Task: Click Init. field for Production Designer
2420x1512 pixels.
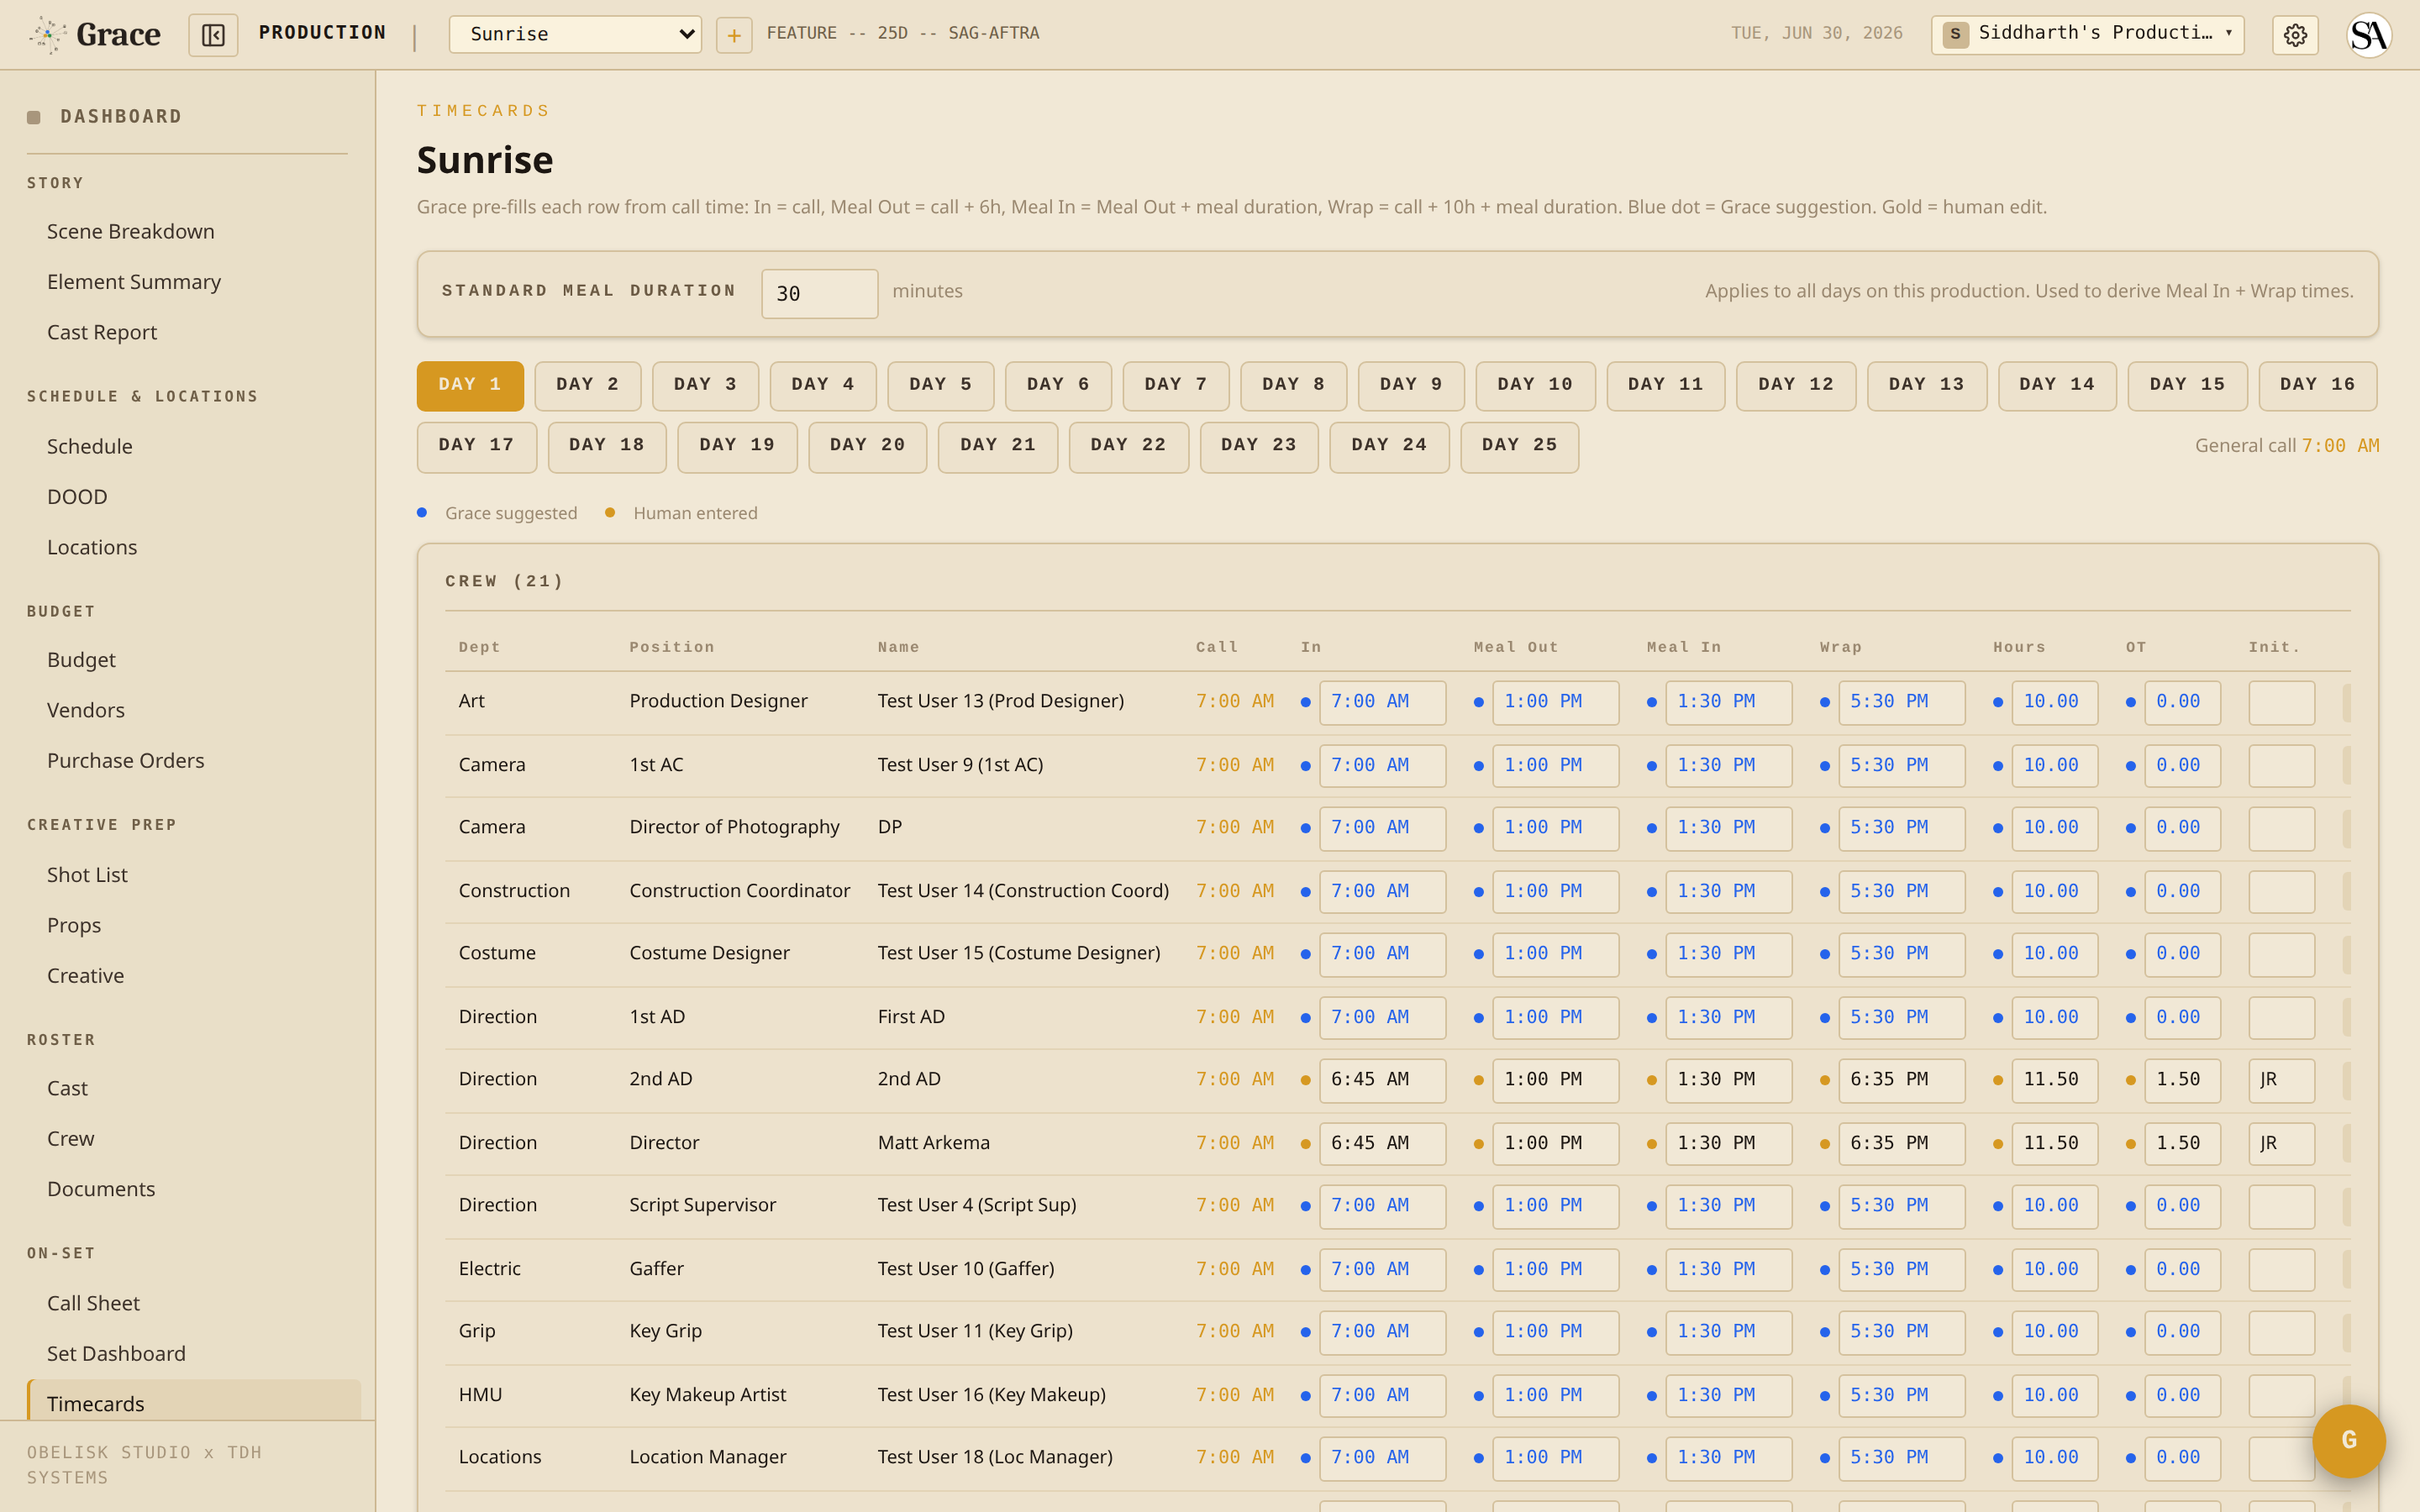Action: [x=2281, y=702]
